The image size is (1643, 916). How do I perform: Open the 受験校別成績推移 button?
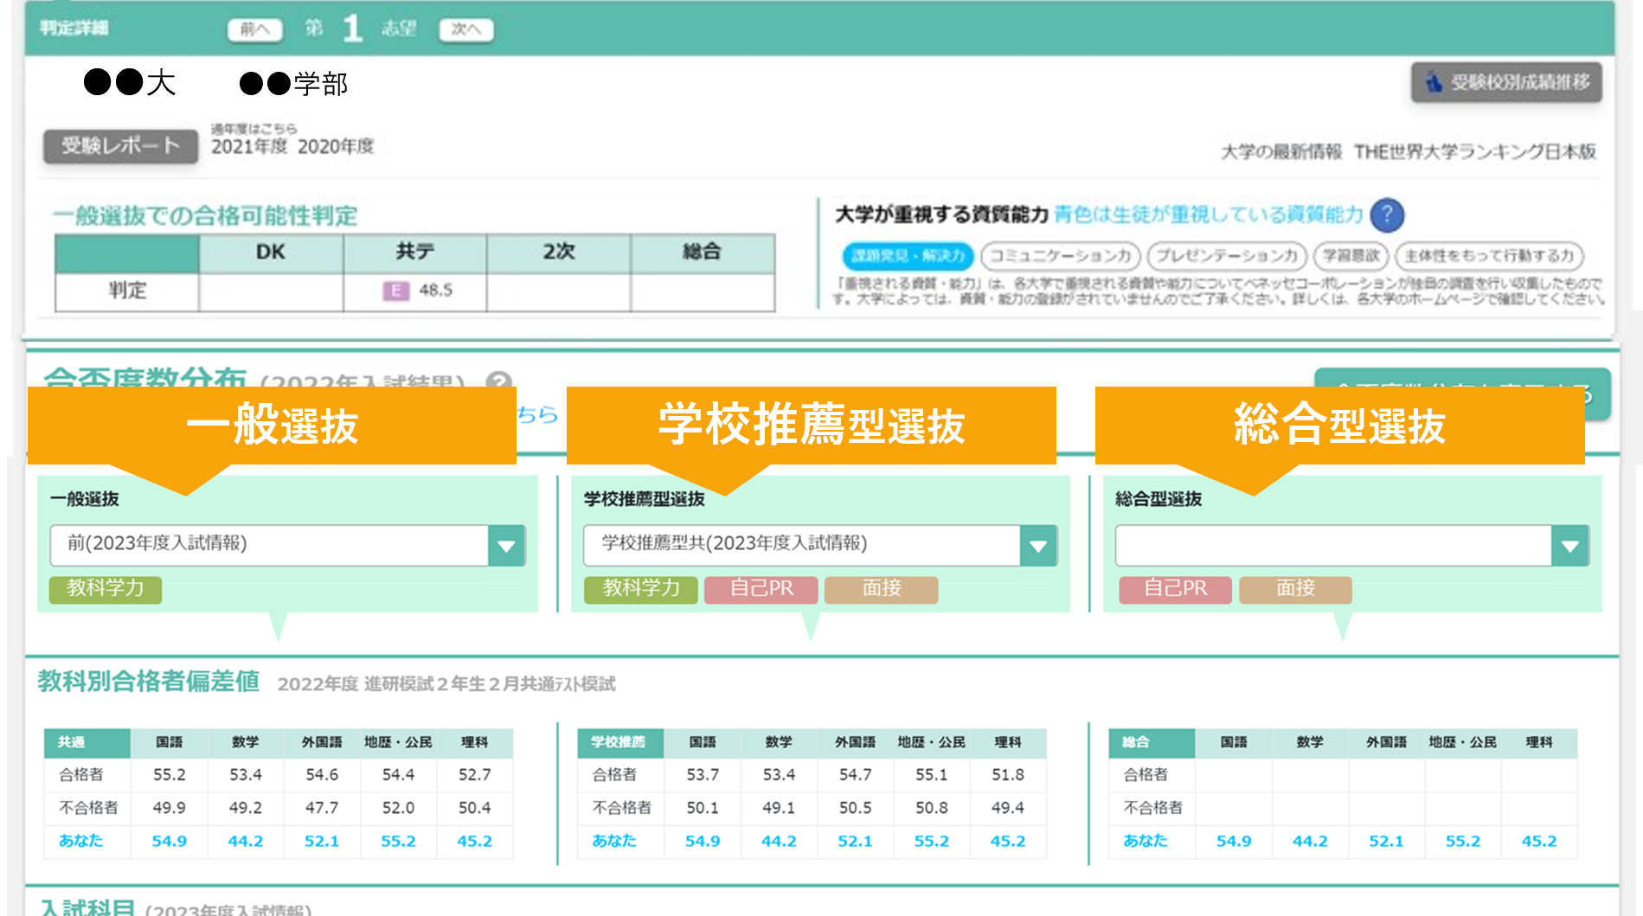(x=1506, y=82)
